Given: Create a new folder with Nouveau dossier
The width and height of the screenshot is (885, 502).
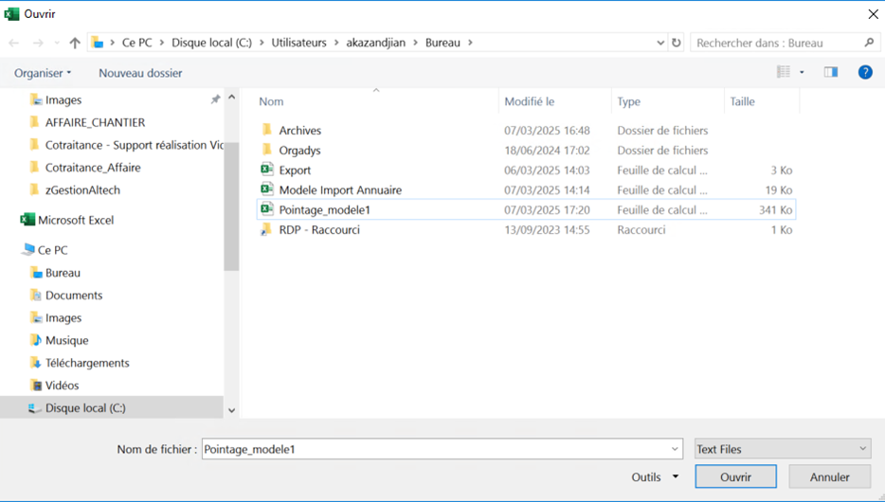Looking at the screenshot, I should [140, 73].
